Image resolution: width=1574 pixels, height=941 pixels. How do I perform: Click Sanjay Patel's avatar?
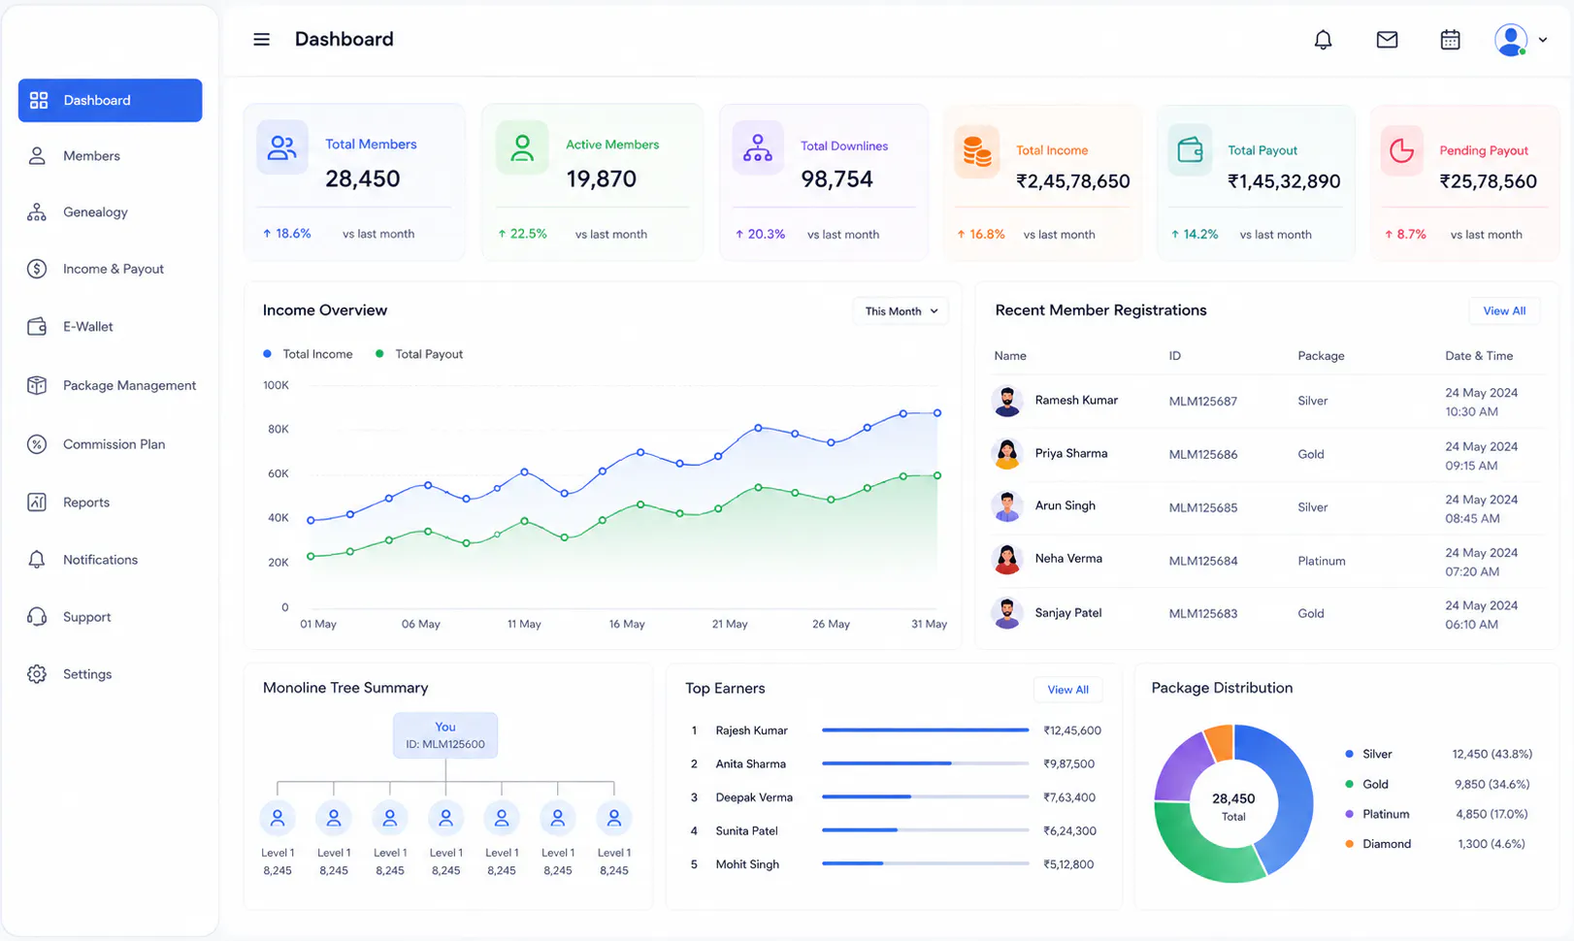pyautogui.click(x=1007, y=613)
